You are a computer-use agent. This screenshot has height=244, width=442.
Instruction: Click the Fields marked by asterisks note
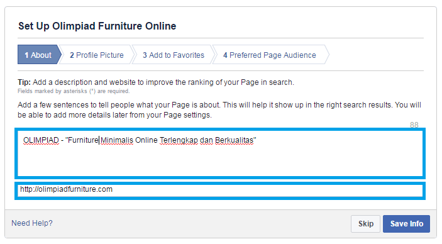point(74,91)
